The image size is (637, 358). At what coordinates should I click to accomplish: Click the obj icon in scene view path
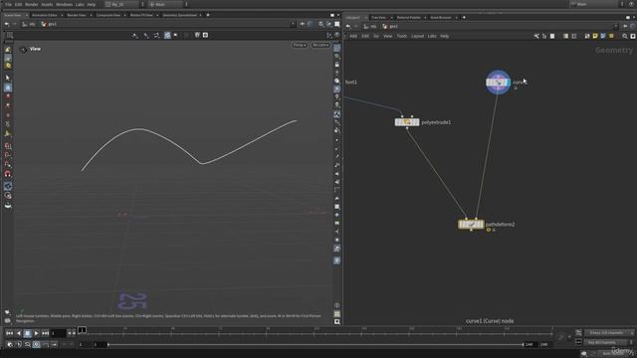click(x=29, y=24)
